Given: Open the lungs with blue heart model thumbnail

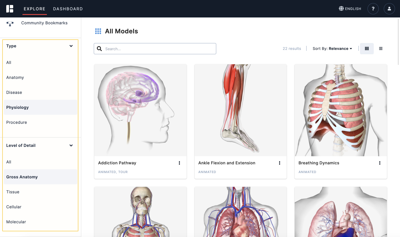Looking at the screenshot, I should [341, 212].
